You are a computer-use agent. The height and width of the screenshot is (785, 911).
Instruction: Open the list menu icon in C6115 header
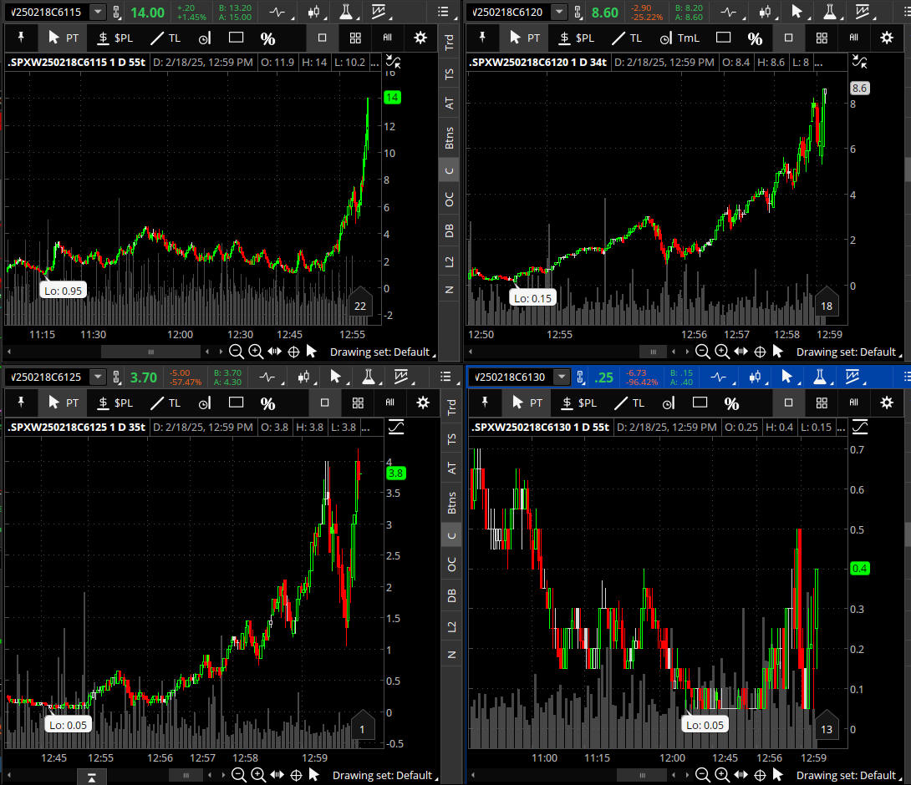(x=443, y=12)
